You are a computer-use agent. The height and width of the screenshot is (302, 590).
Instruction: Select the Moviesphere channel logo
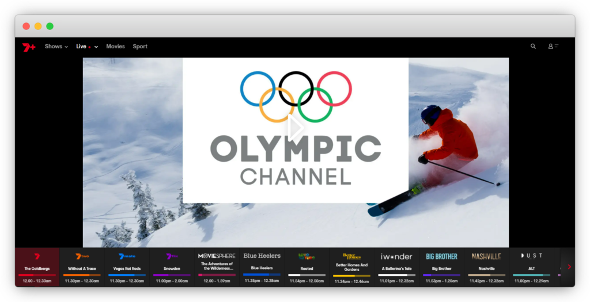pyautogui.click(x=217, y=256)
